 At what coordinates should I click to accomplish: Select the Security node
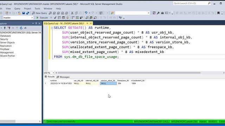click(x=4, y=39)
